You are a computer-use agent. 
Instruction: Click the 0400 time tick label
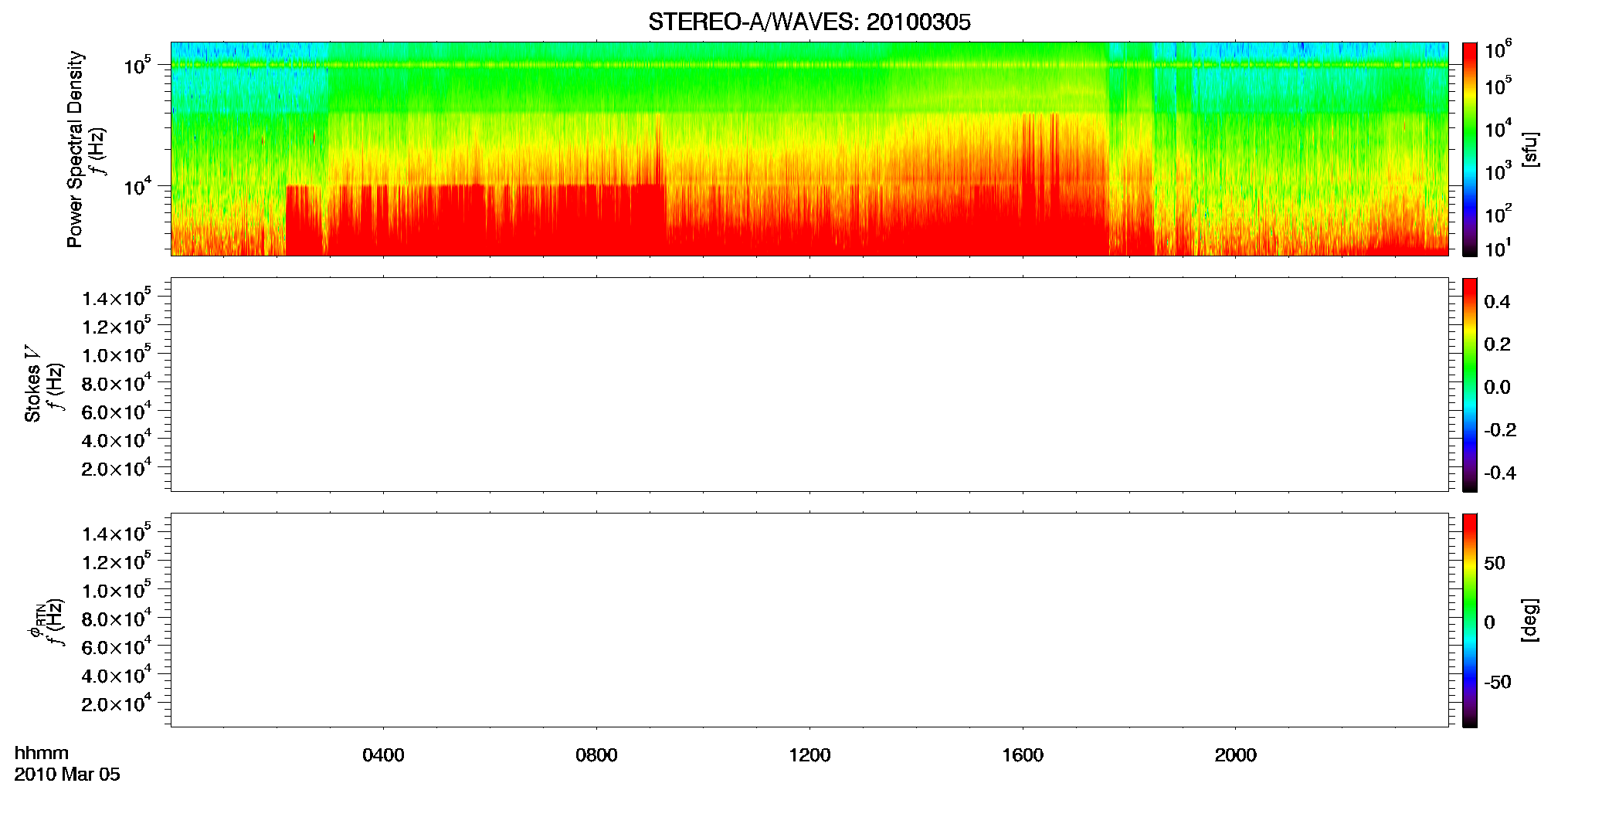(383, 755)
